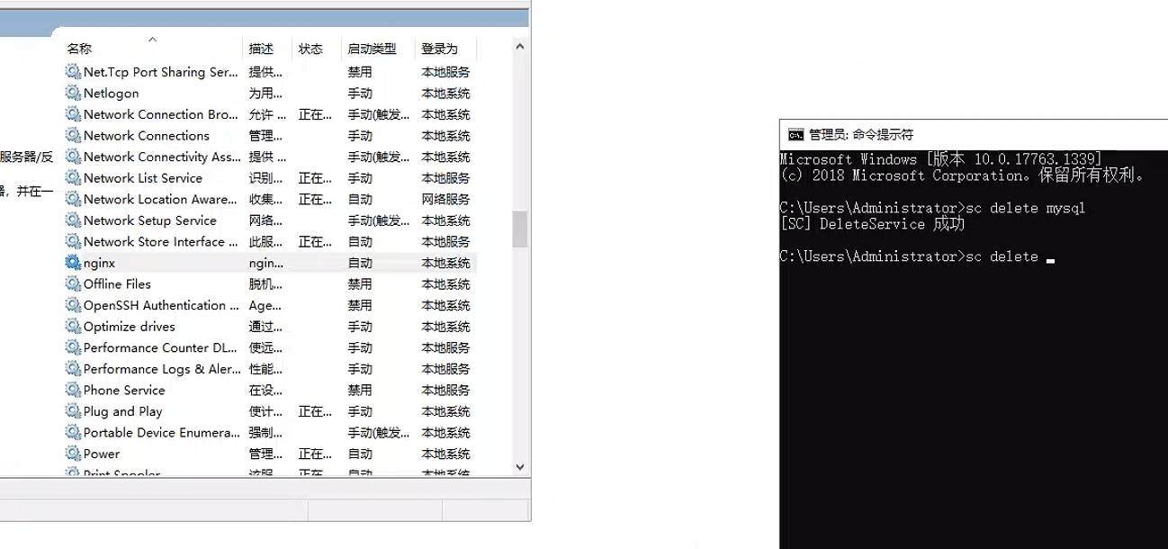Click the gear icon beside nginx service

[x=73, y=263]
